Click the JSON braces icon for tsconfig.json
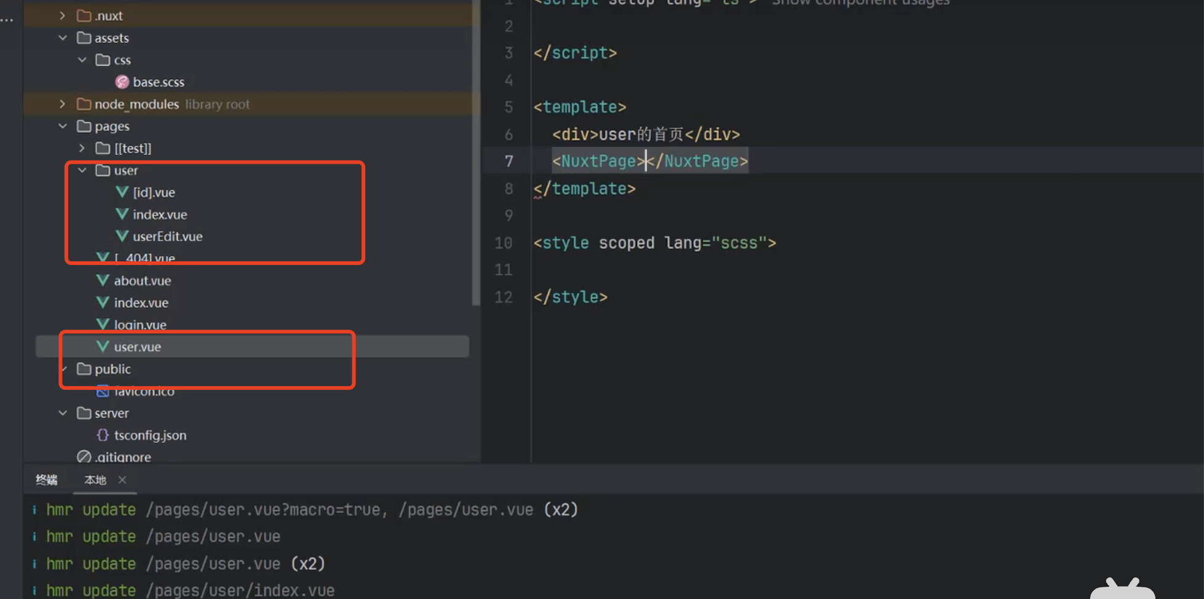The height and width of the screenshot is (599, 1204). (x=103, y=435)
